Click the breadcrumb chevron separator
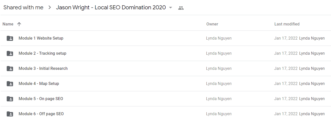This screenshot has height=121, width=331. [x=50, y=8]
